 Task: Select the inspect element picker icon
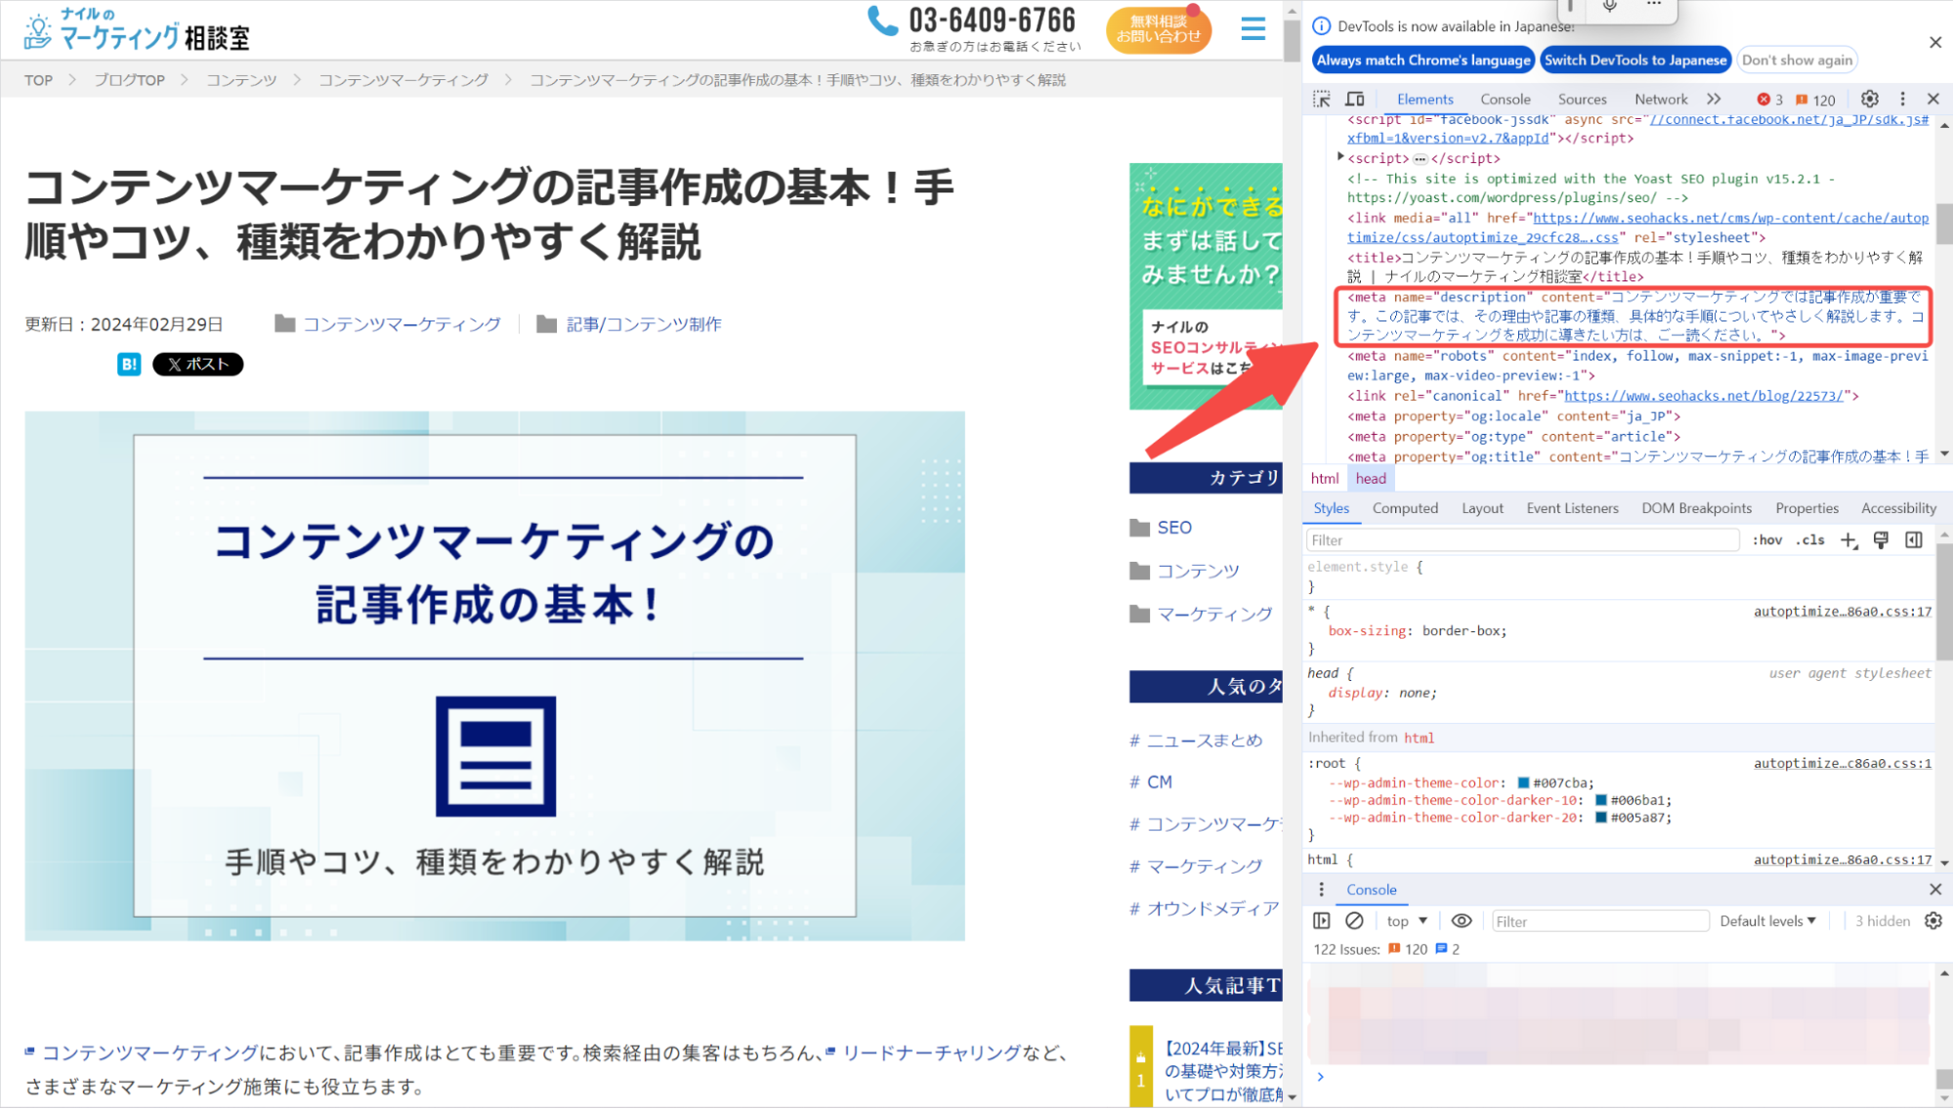pyautogui.click(x=1321, y=99)
